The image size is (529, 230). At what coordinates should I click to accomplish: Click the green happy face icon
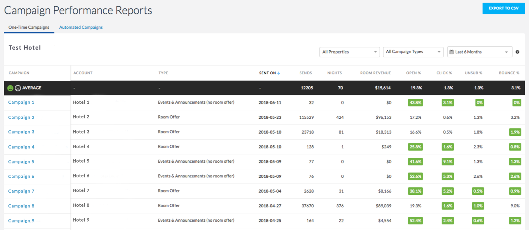click(10, 88)
